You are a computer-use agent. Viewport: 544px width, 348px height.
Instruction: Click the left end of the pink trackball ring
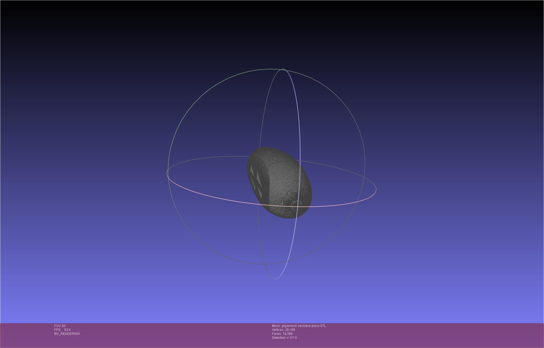tap(167, 174)
